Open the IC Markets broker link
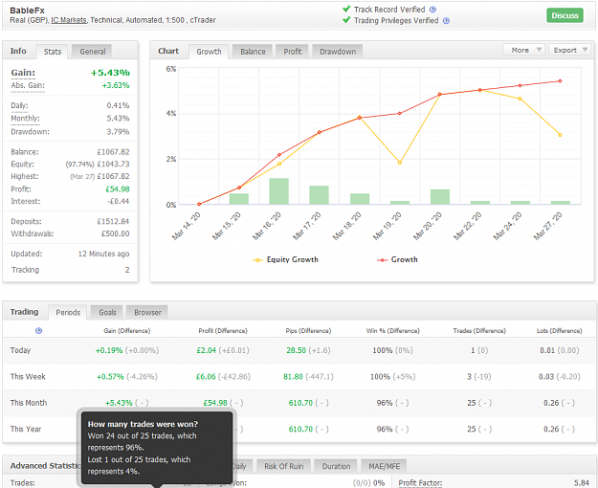 click(x=69, y=20)
